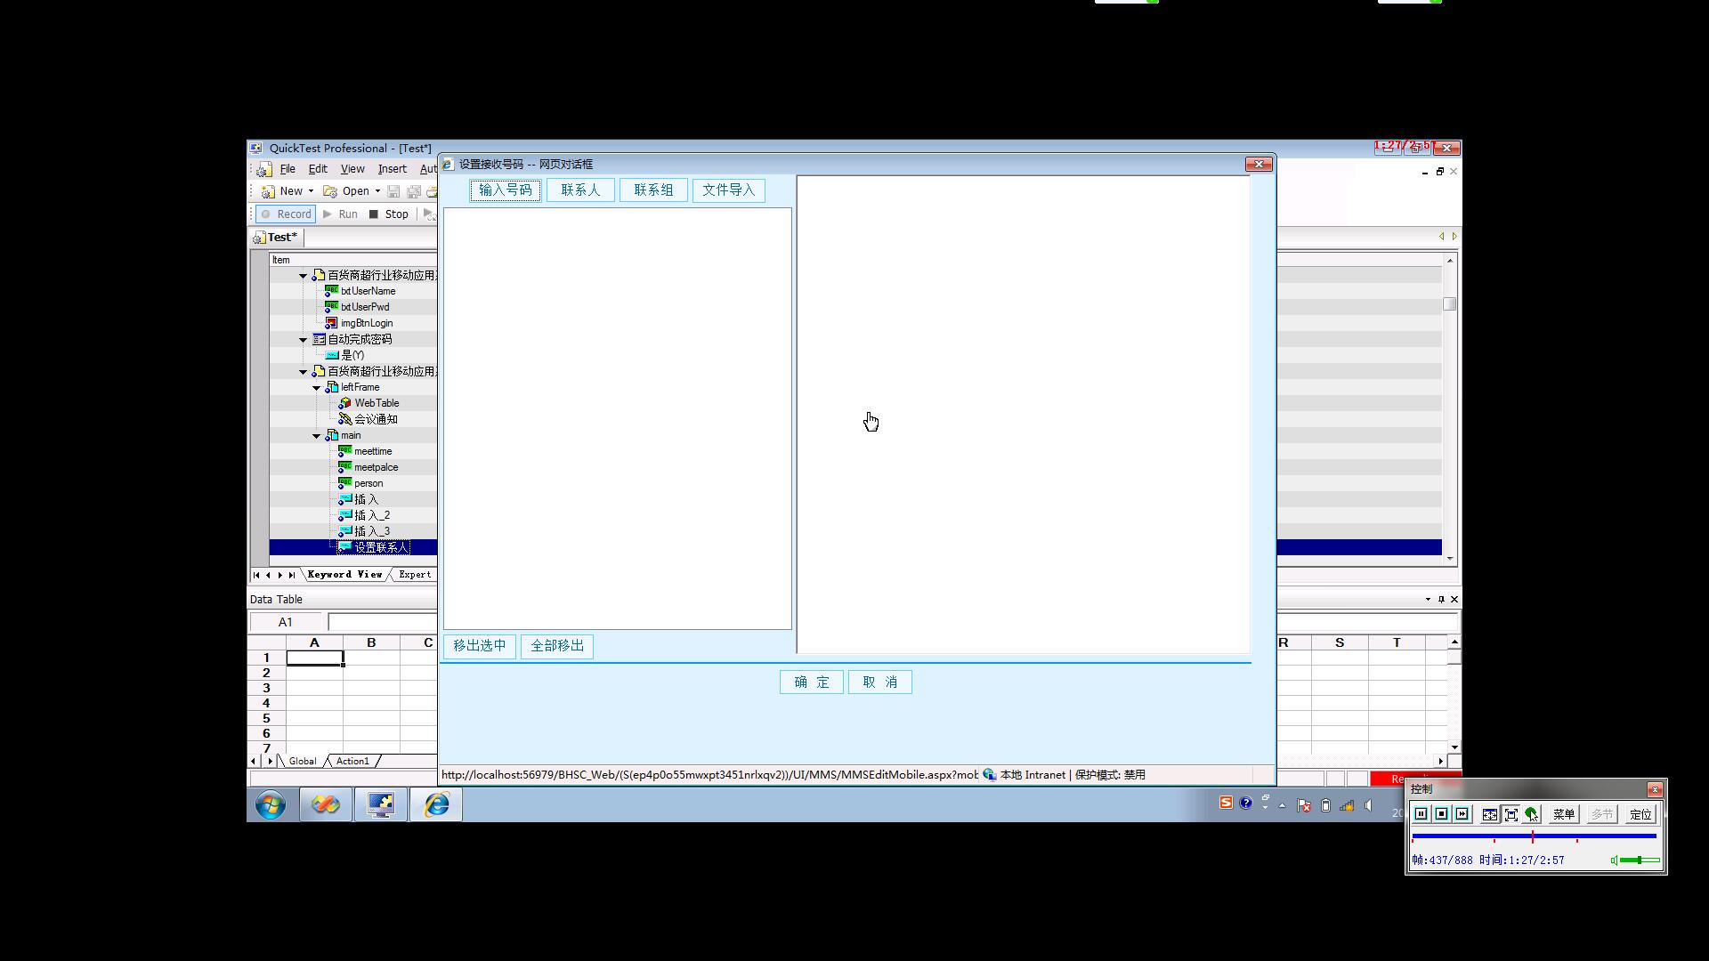Toggle the Record button
The height and width of the screenshot is (961, 1709).
coord(286,214)
